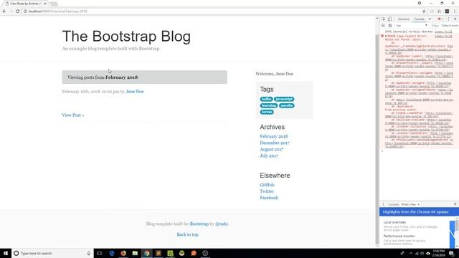
Task: Close the What's New drawer tab
Action: 419,204
